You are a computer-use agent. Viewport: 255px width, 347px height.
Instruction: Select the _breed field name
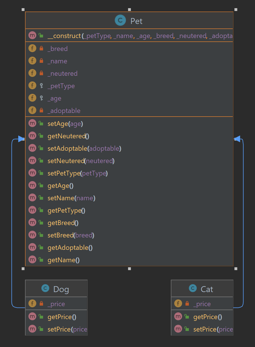[58, 49]
